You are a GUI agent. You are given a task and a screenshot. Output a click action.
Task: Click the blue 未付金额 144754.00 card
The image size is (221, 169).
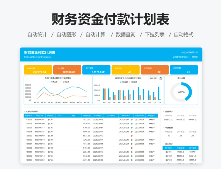[x=96, y=70]
